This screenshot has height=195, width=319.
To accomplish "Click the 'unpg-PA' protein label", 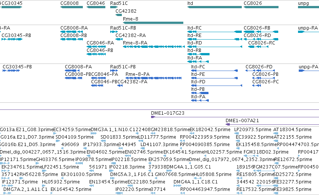I will (309, 67).
